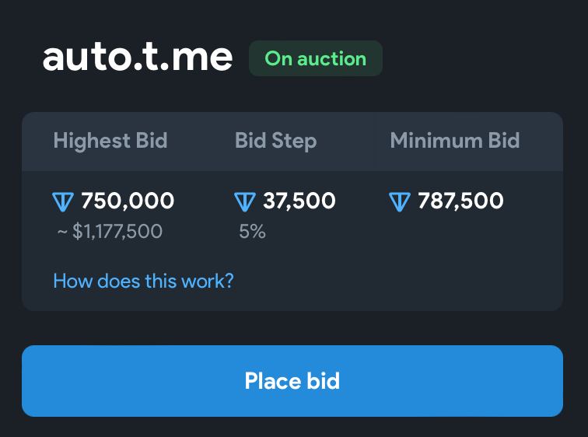Click the 5% bid step percentage
The image size is (588, 437).
252,231
